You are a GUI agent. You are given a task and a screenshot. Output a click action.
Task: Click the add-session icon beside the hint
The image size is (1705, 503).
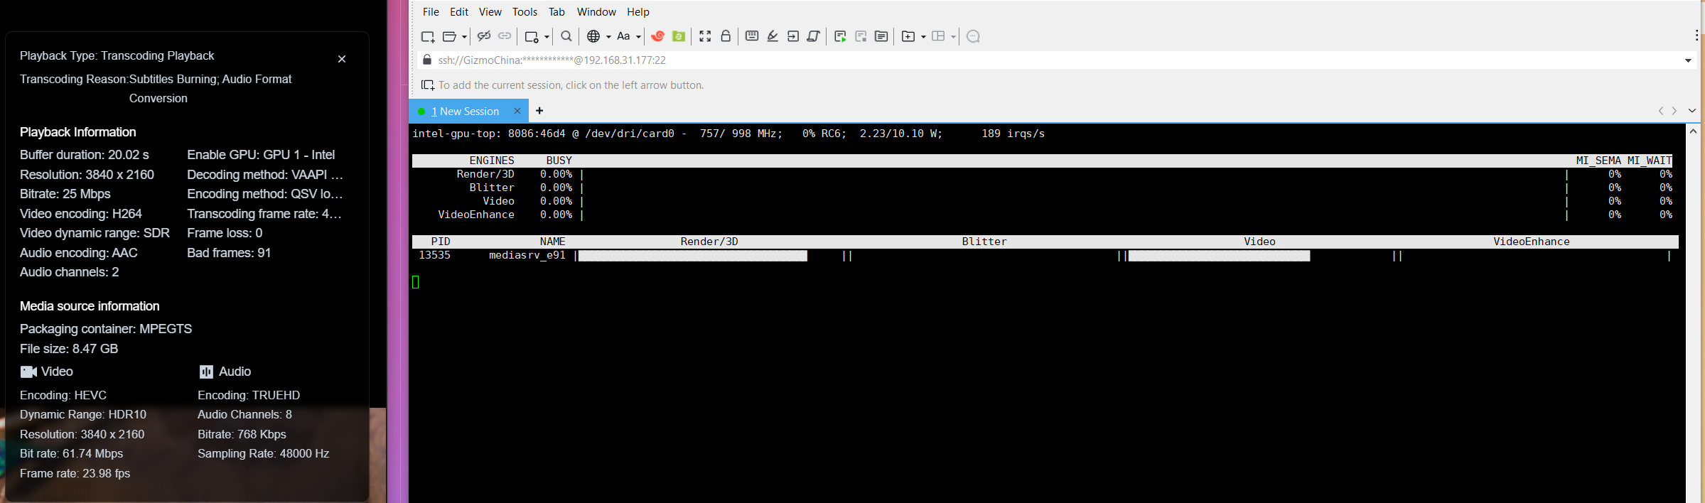pos(427,85)
